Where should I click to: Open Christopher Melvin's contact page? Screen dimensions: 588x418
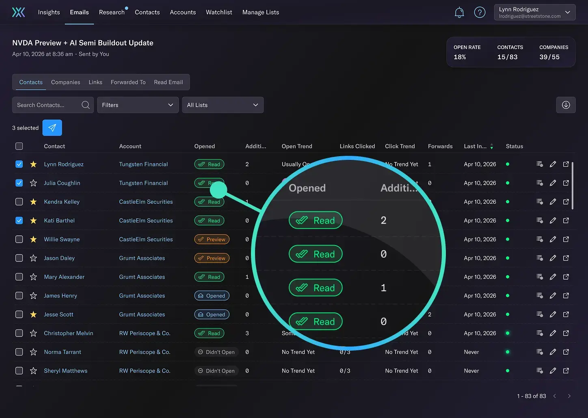(69, 333)
